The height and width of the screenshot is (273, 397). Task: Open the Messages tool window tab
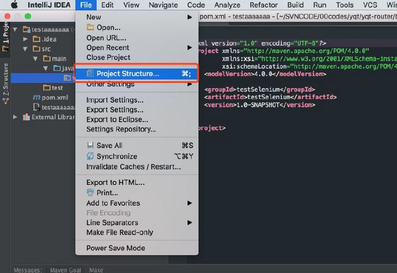(27, 270)
